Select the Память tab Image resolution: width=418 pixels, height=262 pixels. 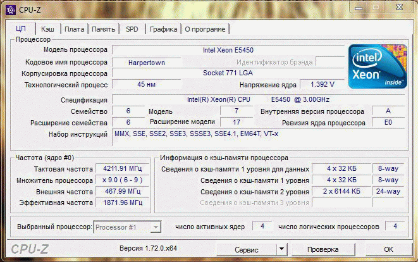point(104,29)
